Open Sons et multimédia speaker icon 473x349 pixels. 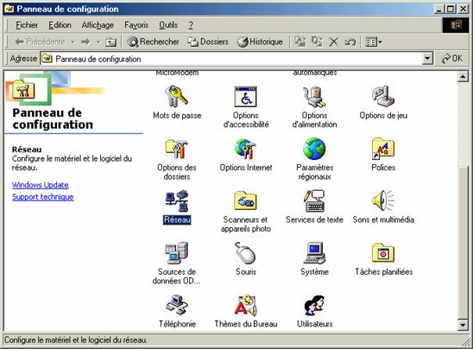point(383,201)
